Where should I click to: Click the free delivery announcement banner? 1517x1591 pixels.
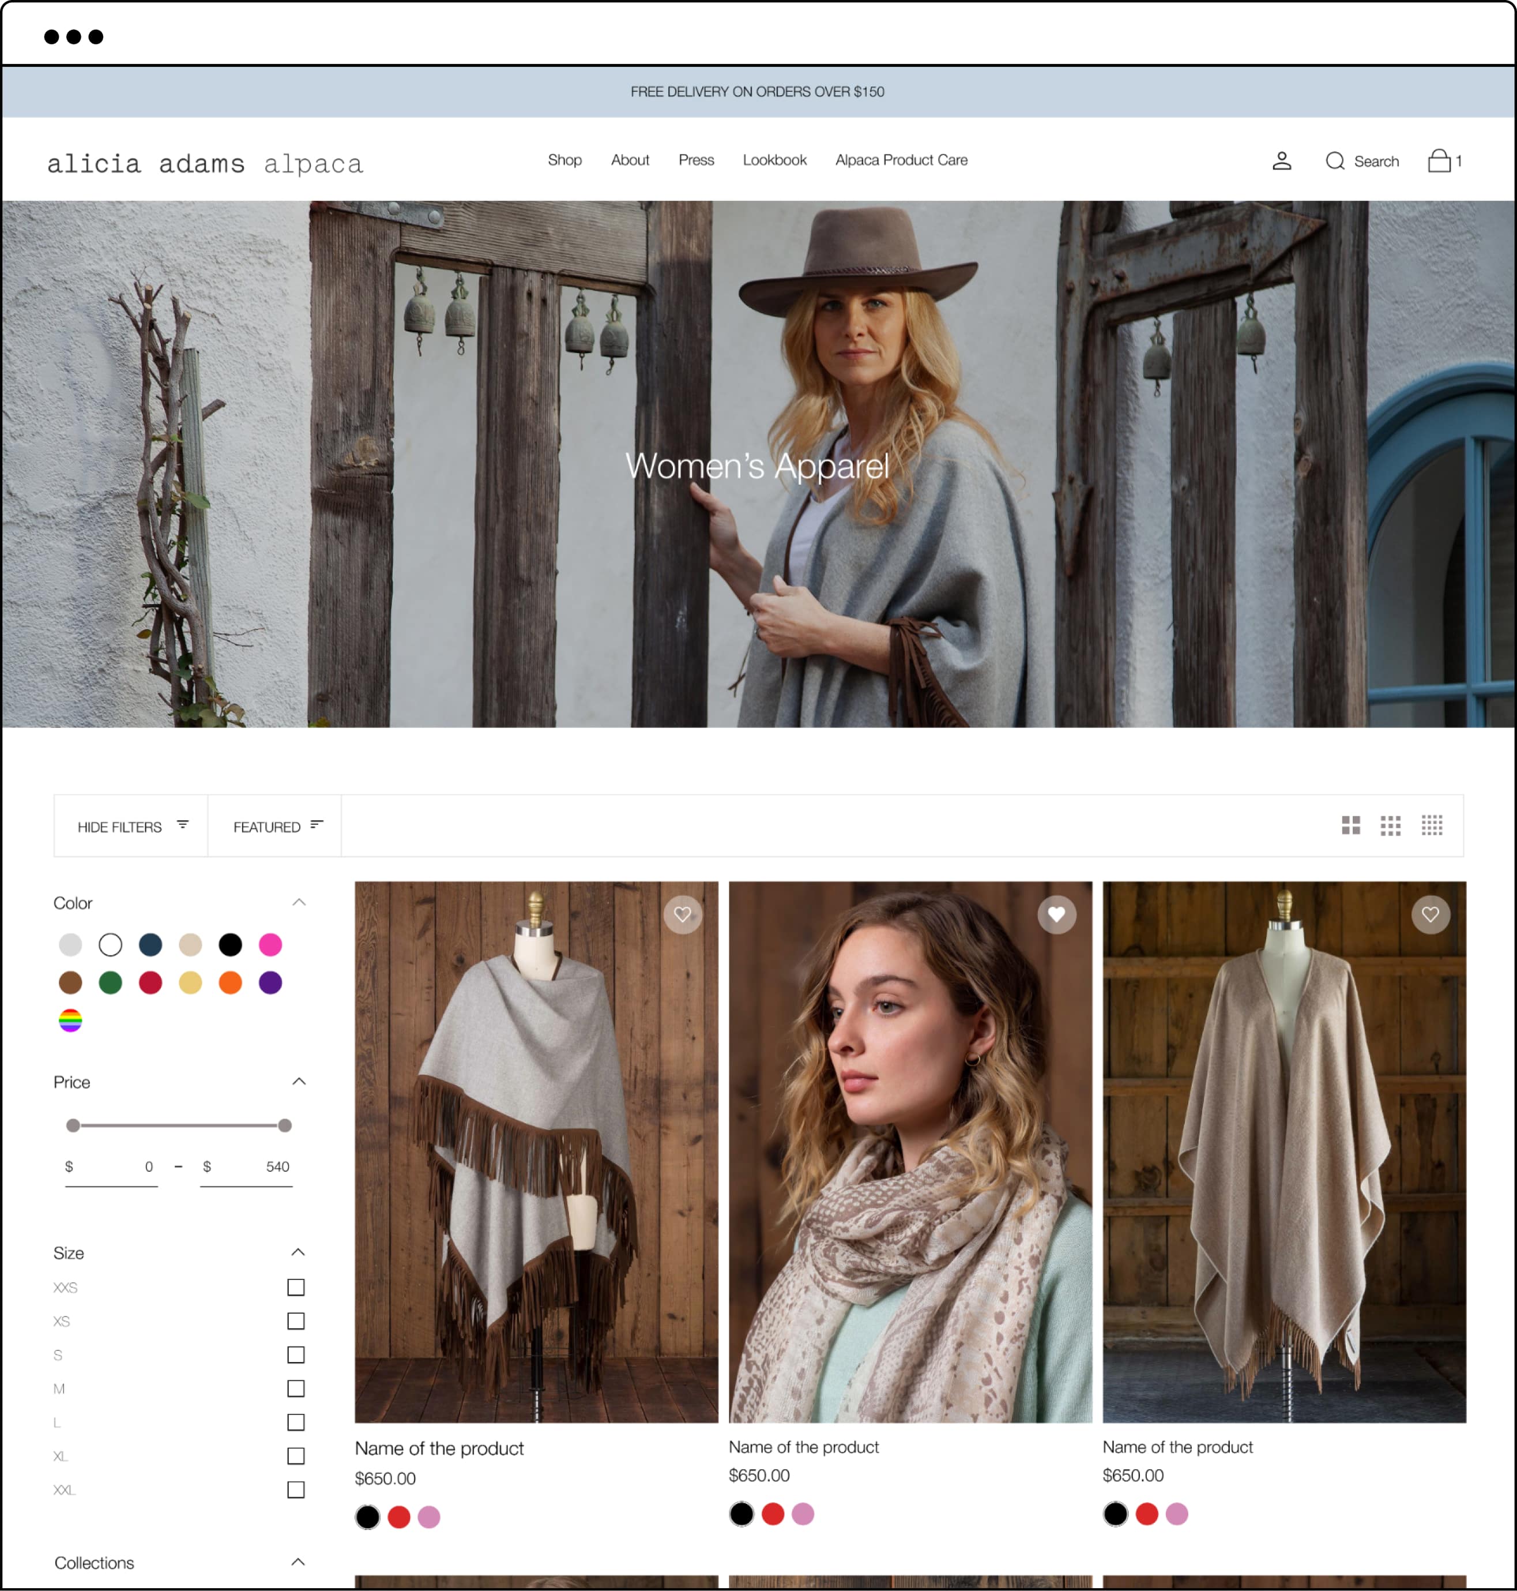click(x=758, y=91)
